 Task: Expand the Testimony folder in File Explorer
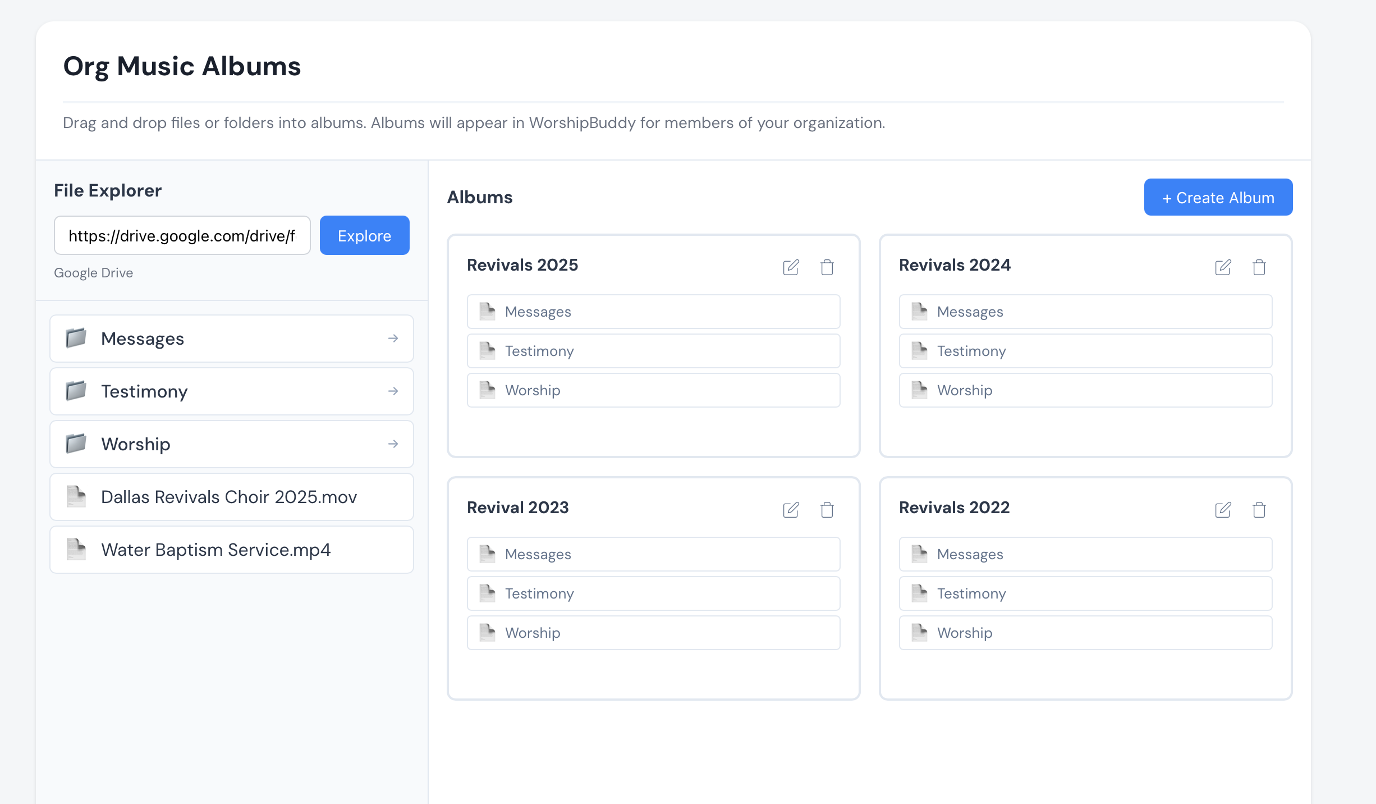[393, 391]
